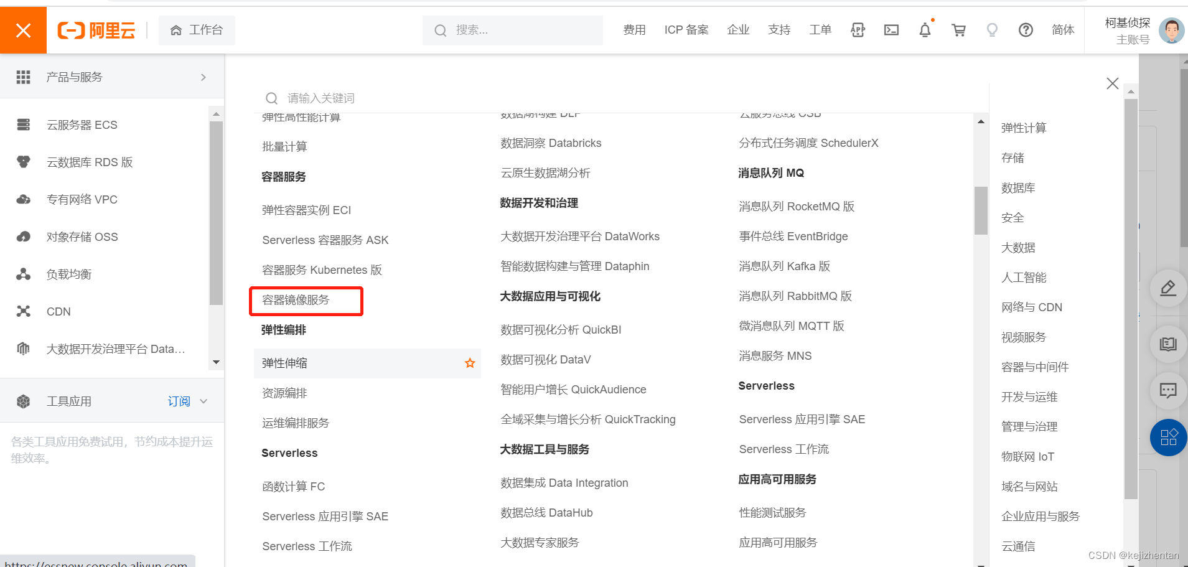Jump to 人工智能 category
The image size is (1188, 567).
click(1024, 278)
